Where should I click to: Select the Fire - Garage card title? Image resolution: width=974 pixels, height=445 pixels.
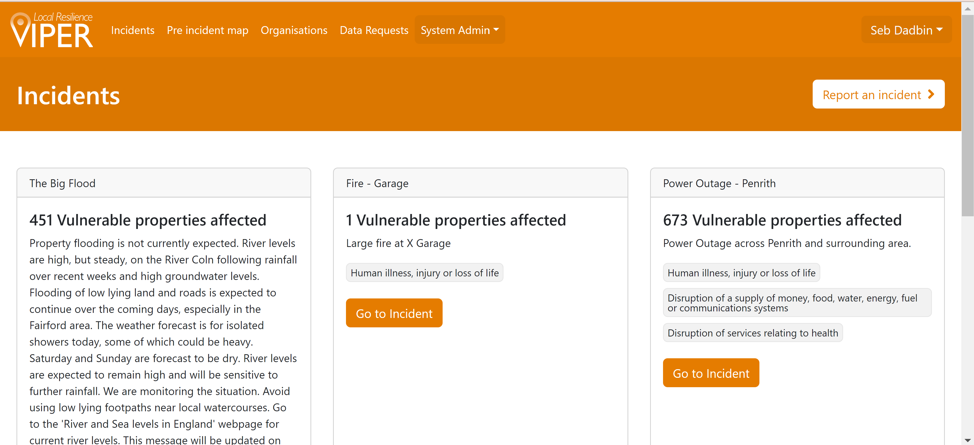click(377, 183)
